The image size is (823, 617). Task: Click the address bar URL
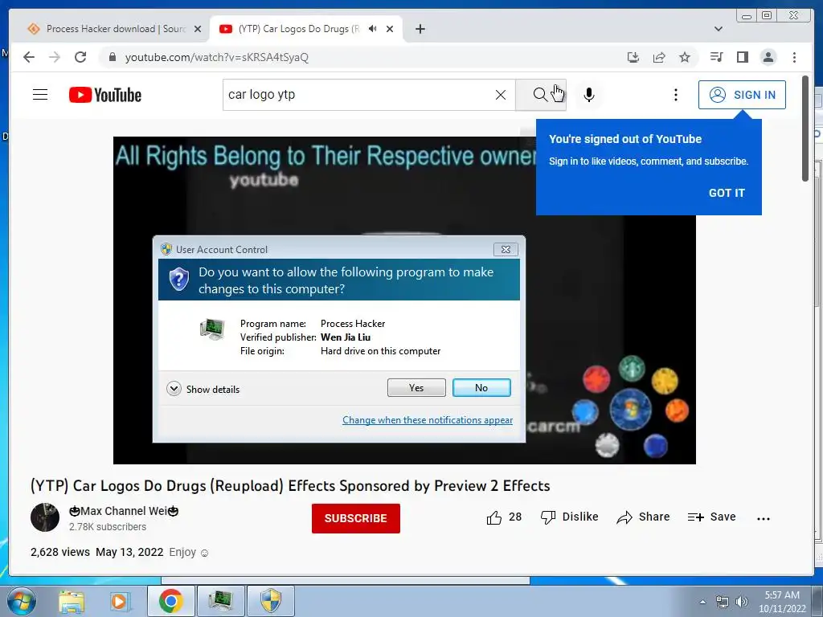point(217,57)
